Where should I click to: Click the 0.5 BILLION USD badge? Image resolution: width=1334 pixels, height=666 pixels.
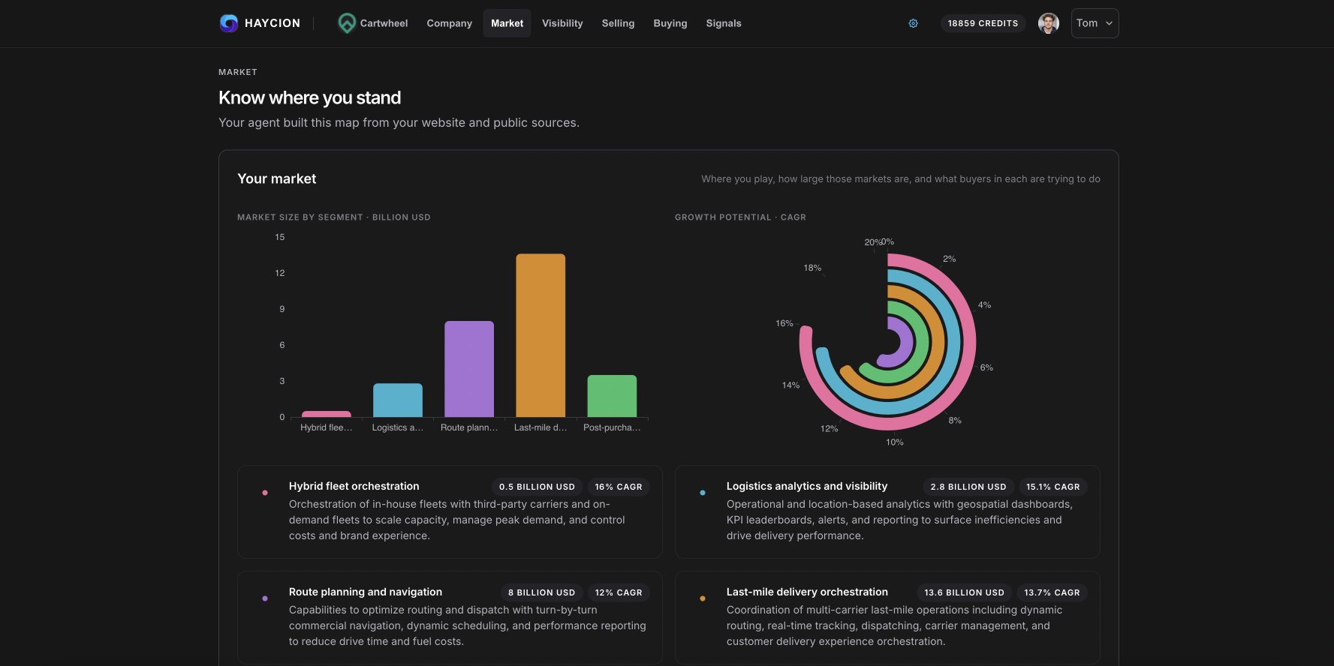537,487
